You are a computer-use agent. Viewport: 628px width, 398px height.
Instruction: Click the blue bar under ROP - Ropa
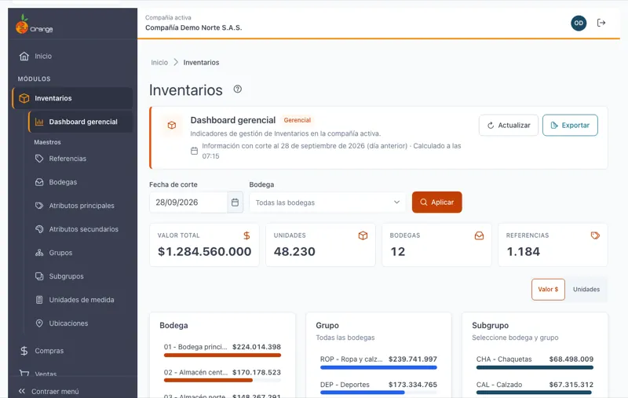[x=378, y=367]
